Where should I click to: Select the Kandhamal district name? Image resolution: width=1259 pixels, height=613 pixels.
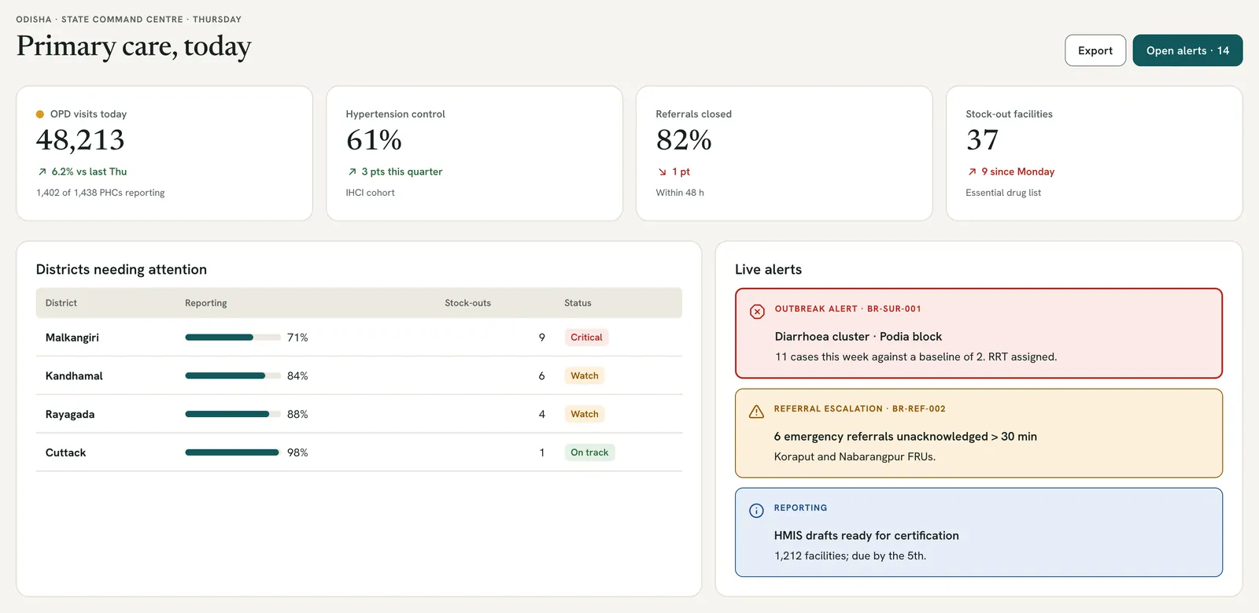coord(74,376)
